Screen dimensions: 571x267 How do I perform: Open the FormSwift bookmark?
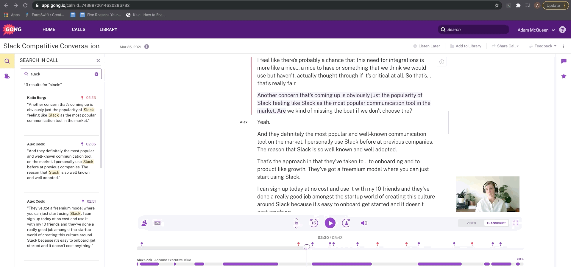(45, 15)
